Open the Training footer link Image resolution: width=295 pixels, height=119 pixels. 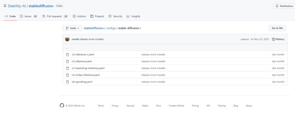tap(222, 106)
